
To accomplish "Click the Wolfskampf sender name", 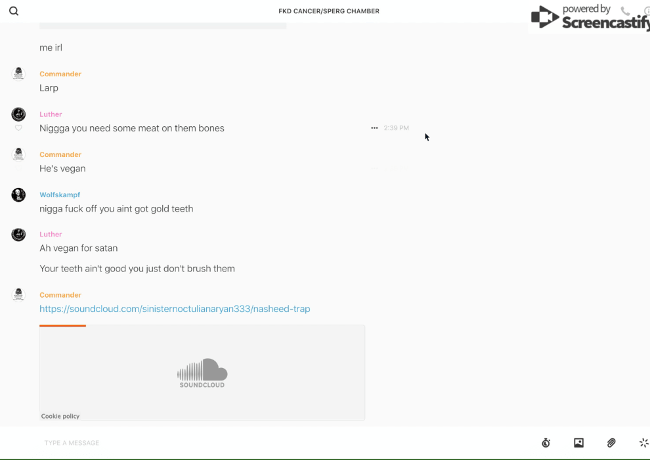I will (60, 195).
